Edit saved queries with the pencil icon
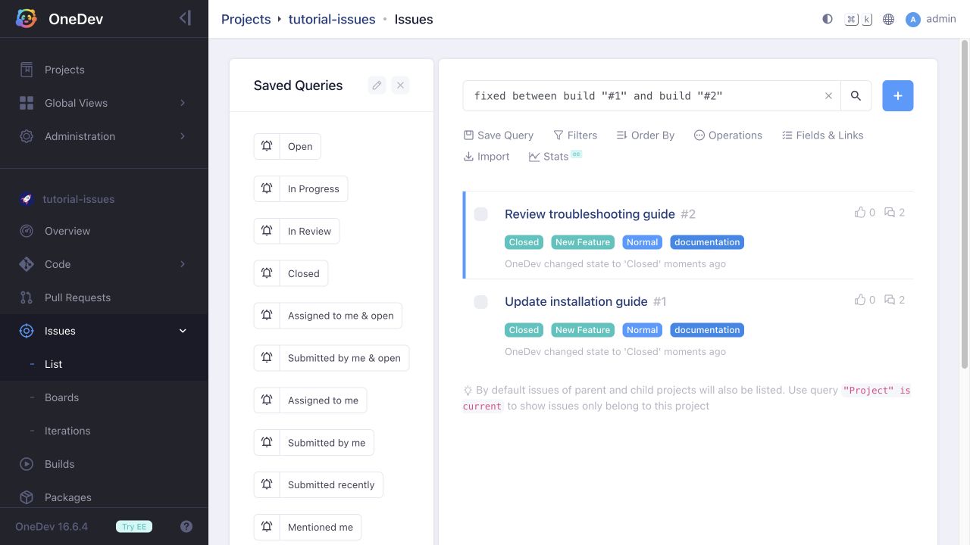 click(377, 86)
